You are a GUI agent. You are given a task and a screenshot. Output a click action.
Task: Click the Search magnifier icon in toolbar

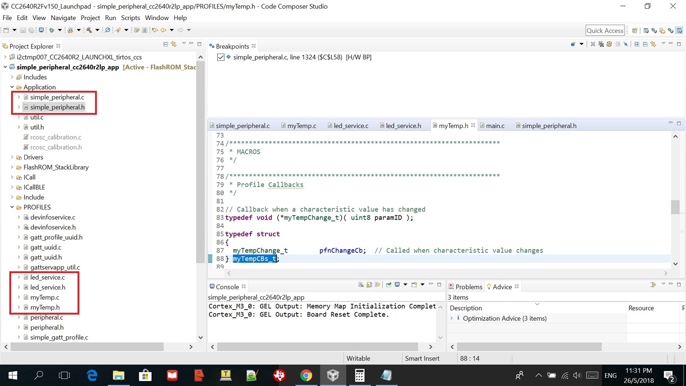click(x=108, y=30)
